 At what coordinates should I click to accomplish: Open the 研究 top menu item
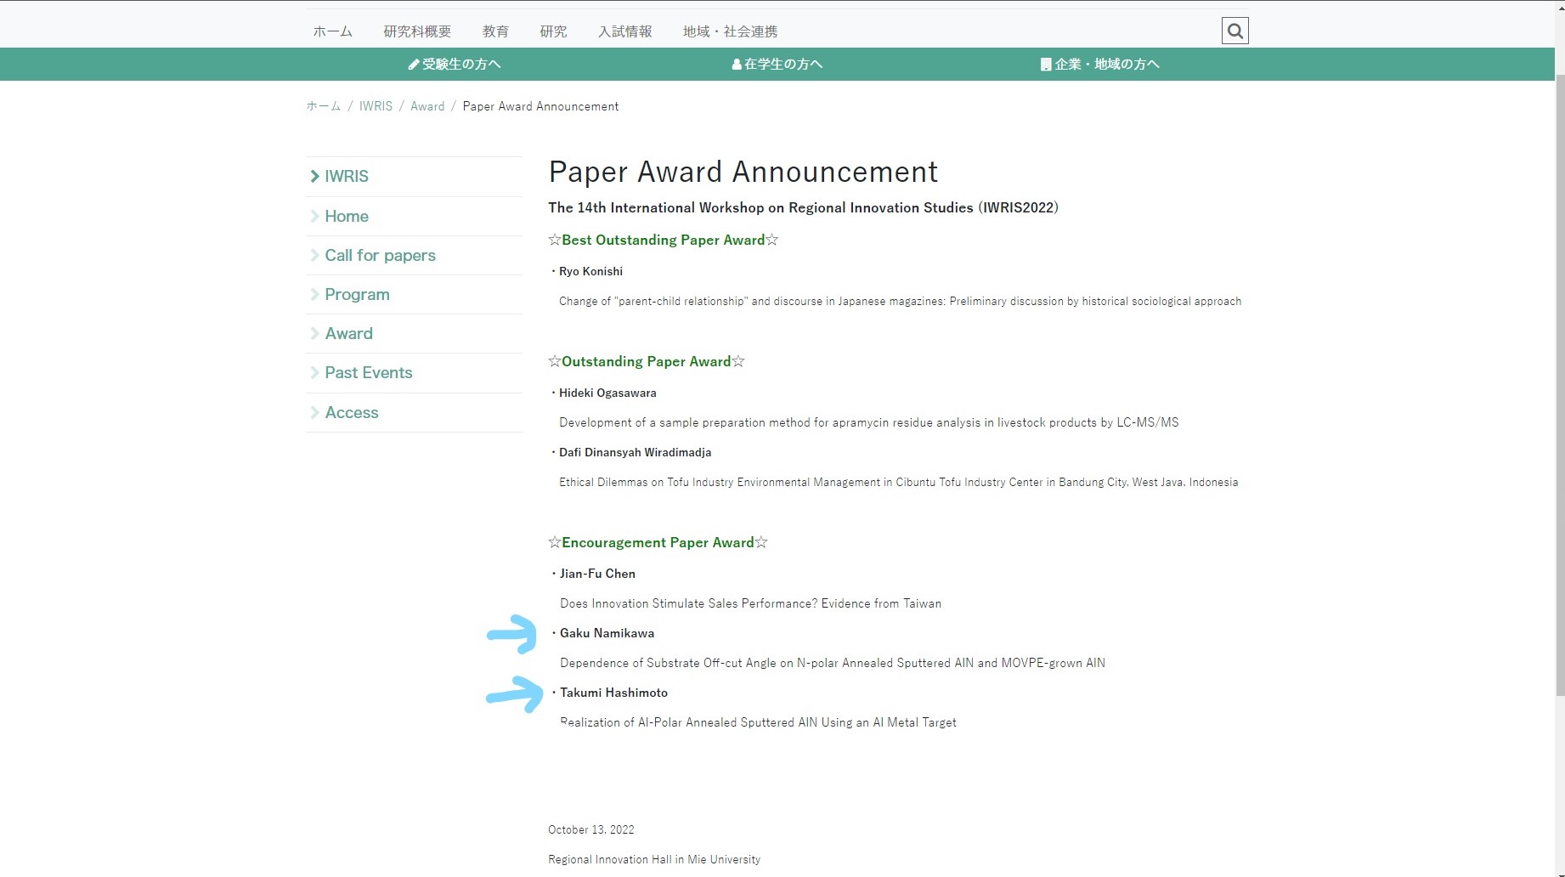(553, 31)
